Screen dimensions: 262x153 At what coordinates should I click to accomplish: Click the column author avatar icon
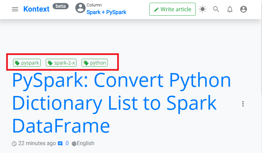coord(80,8)
